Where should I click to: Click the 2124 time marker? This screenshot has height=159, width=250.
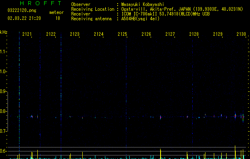pyautogui.click(x=99, y=34)
